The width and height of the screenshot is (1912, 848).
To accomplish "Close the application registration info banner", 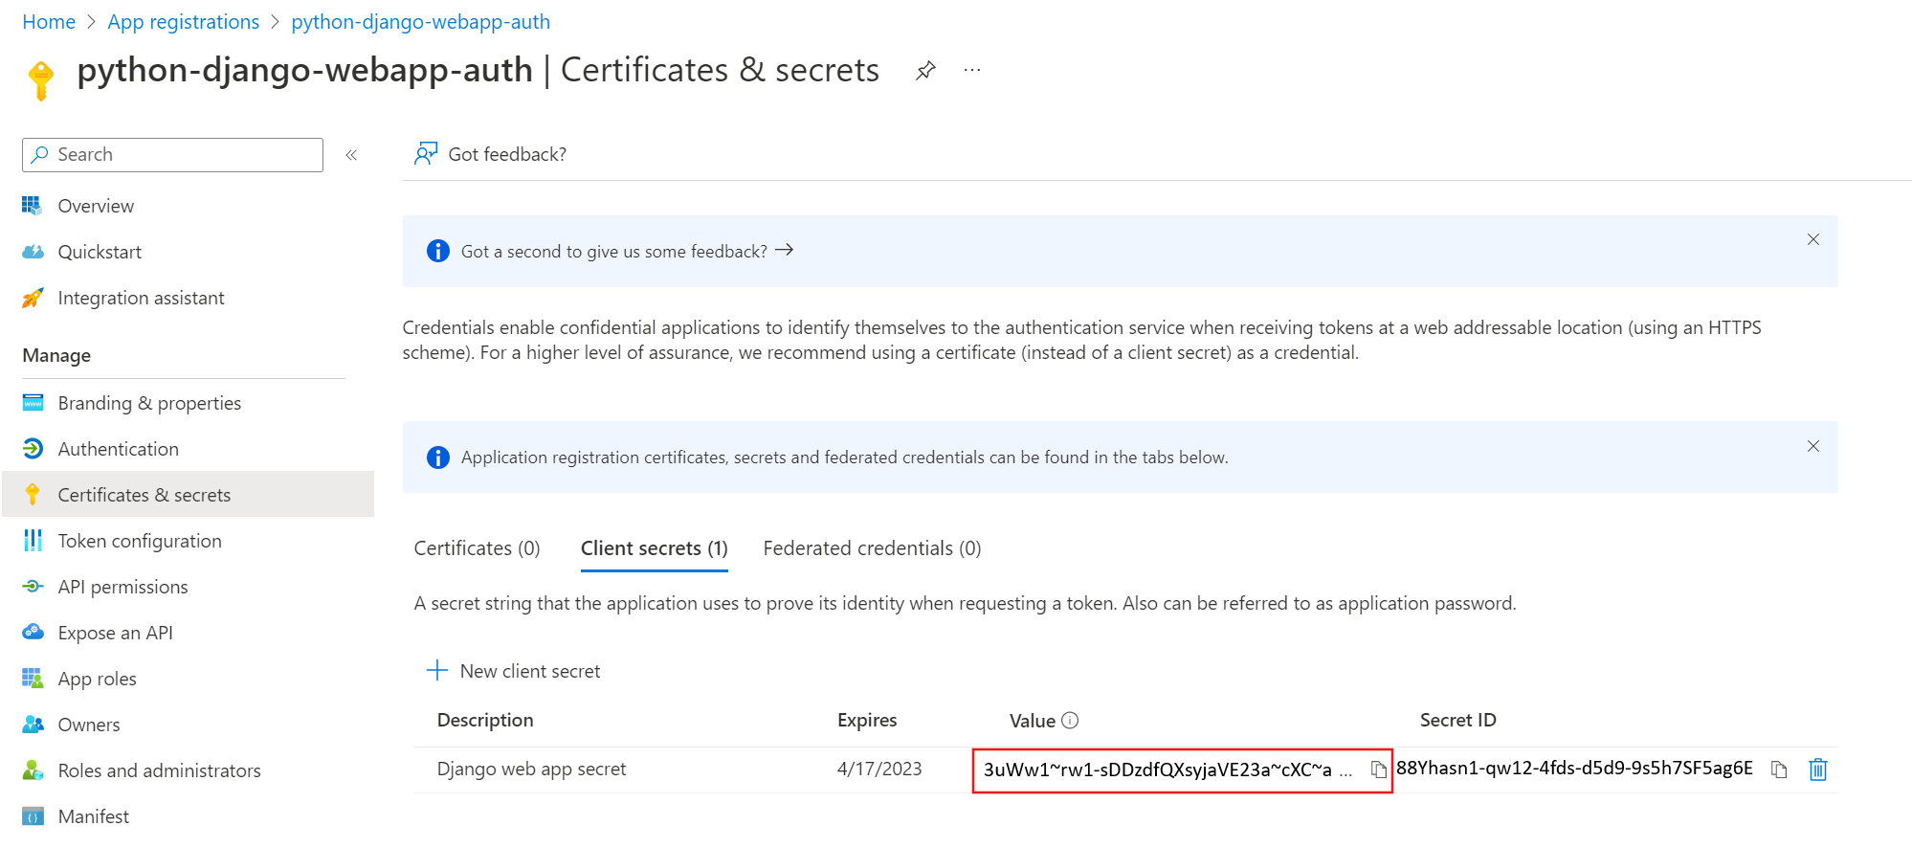I will [x=1812, y=446].
